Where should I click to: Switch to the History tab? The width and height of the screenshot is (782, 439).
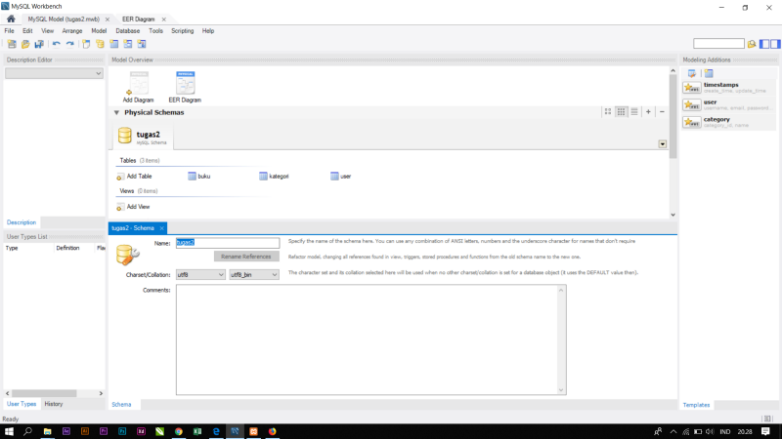tap(54, 404)
